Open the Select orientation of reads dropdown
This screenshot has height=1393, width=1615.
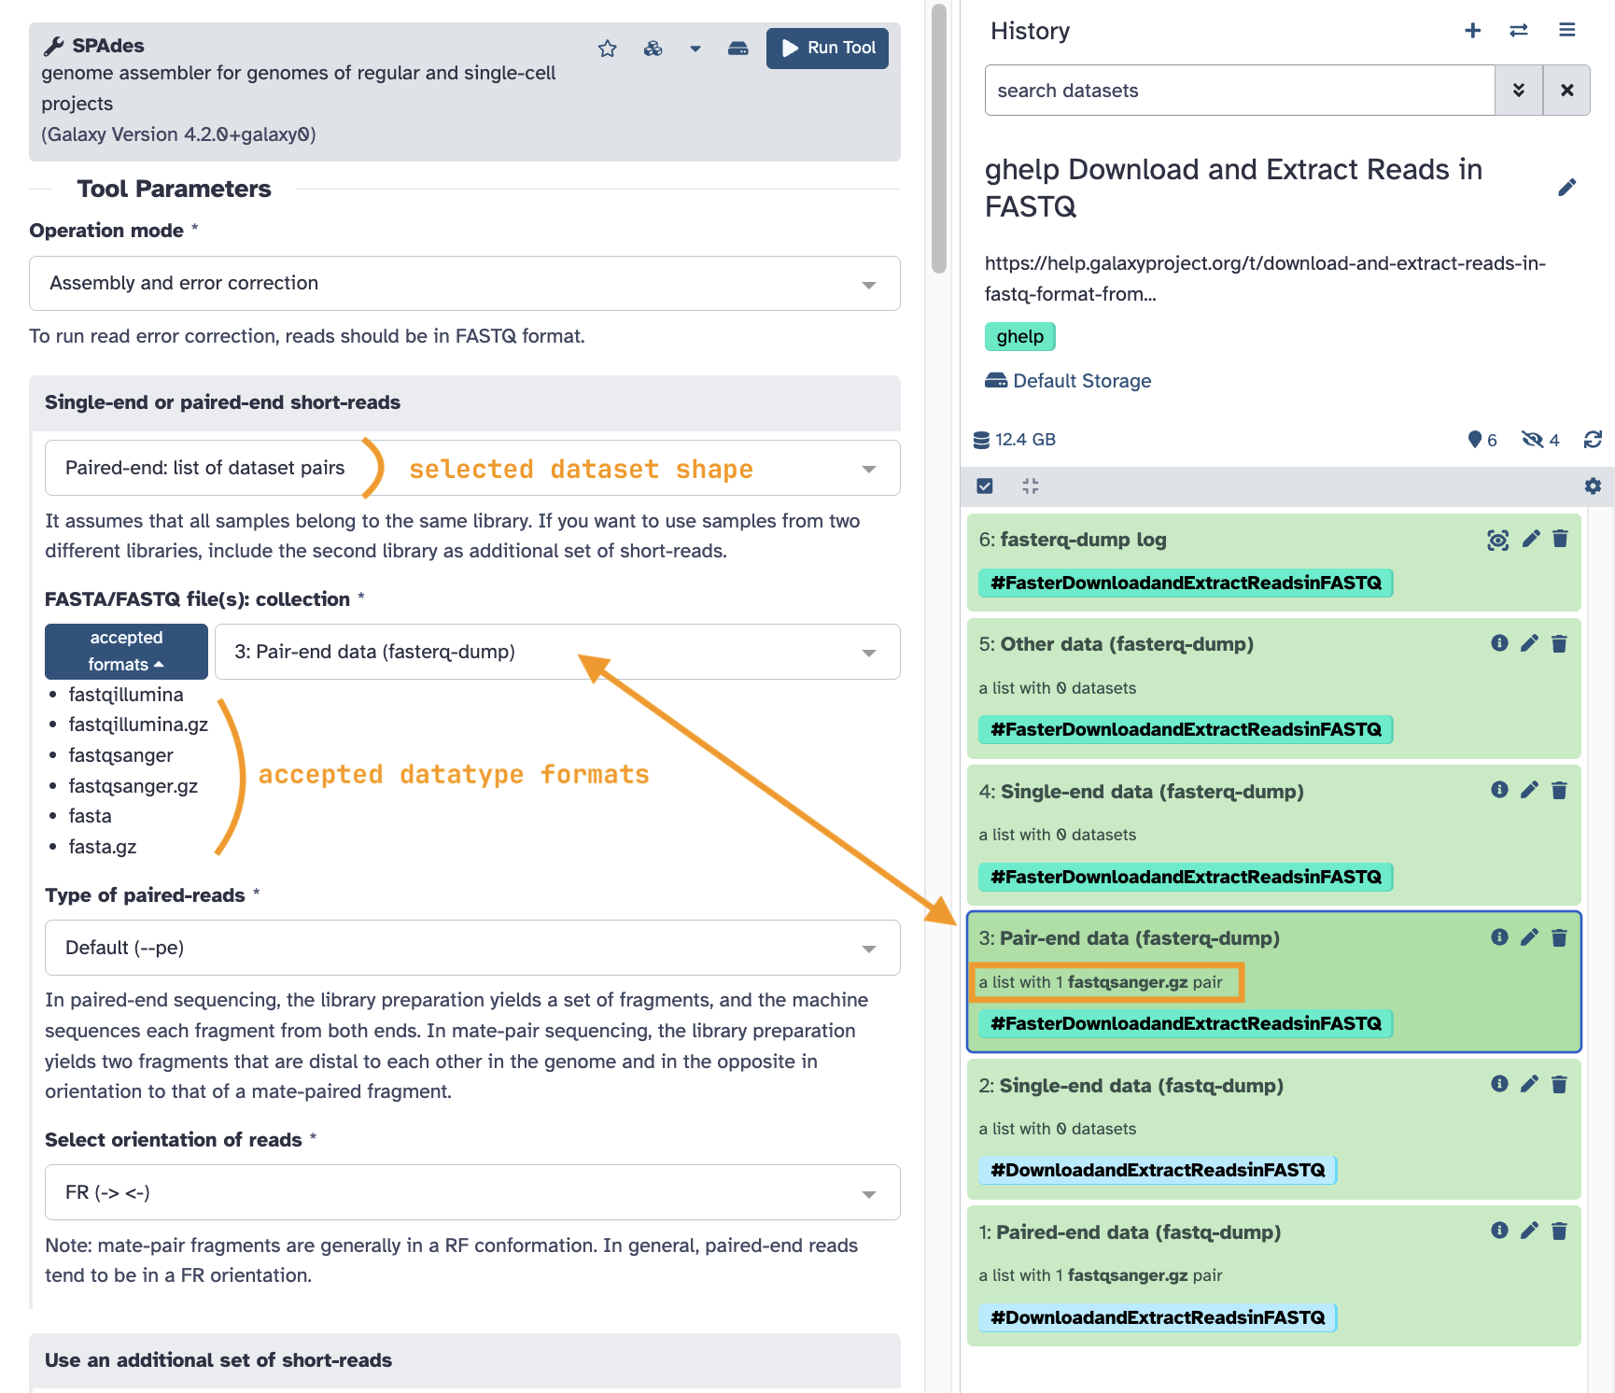tap(472, 1192)
